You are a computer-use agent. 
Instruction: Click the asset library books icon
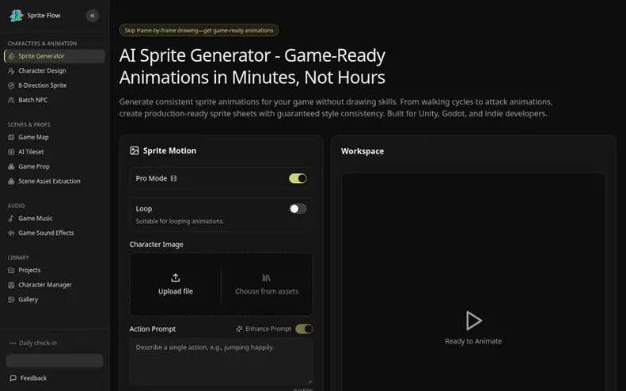pos(266,278)
